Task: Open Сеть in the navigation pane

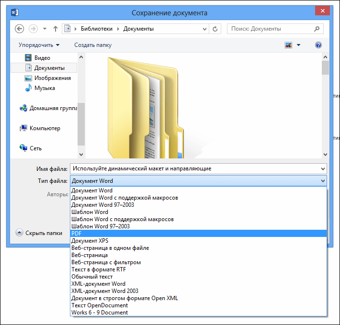Action: (x=35, y=148)
